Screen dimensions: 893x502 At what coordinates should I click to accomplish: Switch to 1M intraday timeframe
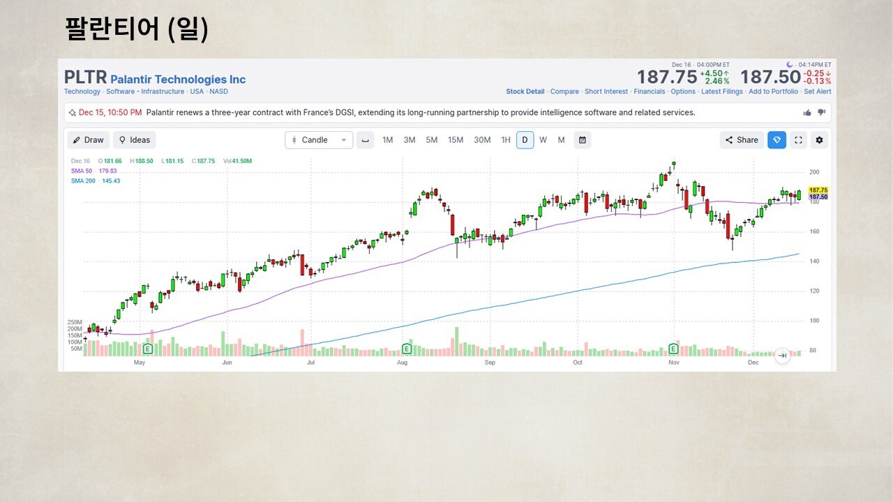click(387, 140)
